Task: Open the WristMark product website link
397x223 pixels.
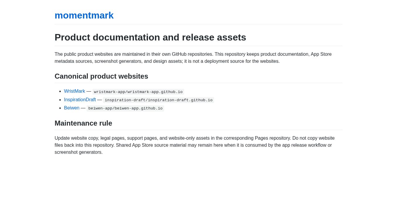Action: coord(75,91)
